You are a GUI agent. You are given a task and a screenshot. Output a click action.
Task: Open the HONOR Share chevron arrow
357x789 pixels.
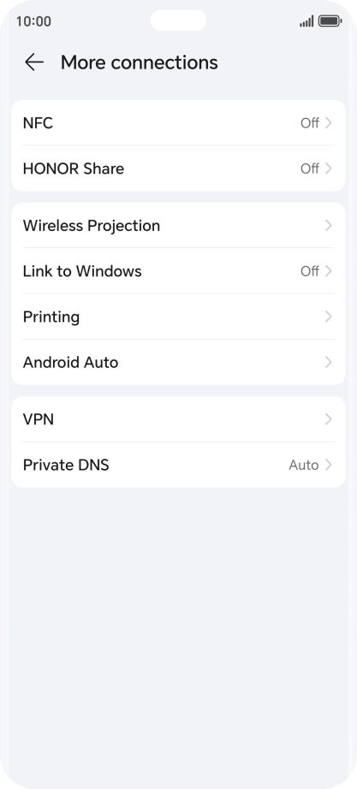click(x=328, y=169)
